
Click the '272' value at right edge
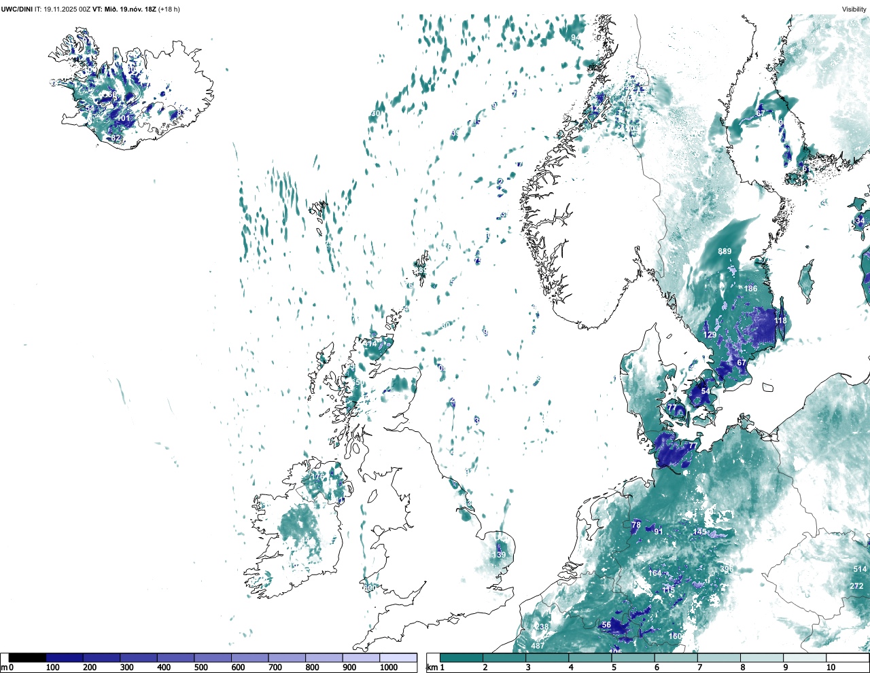856,586
